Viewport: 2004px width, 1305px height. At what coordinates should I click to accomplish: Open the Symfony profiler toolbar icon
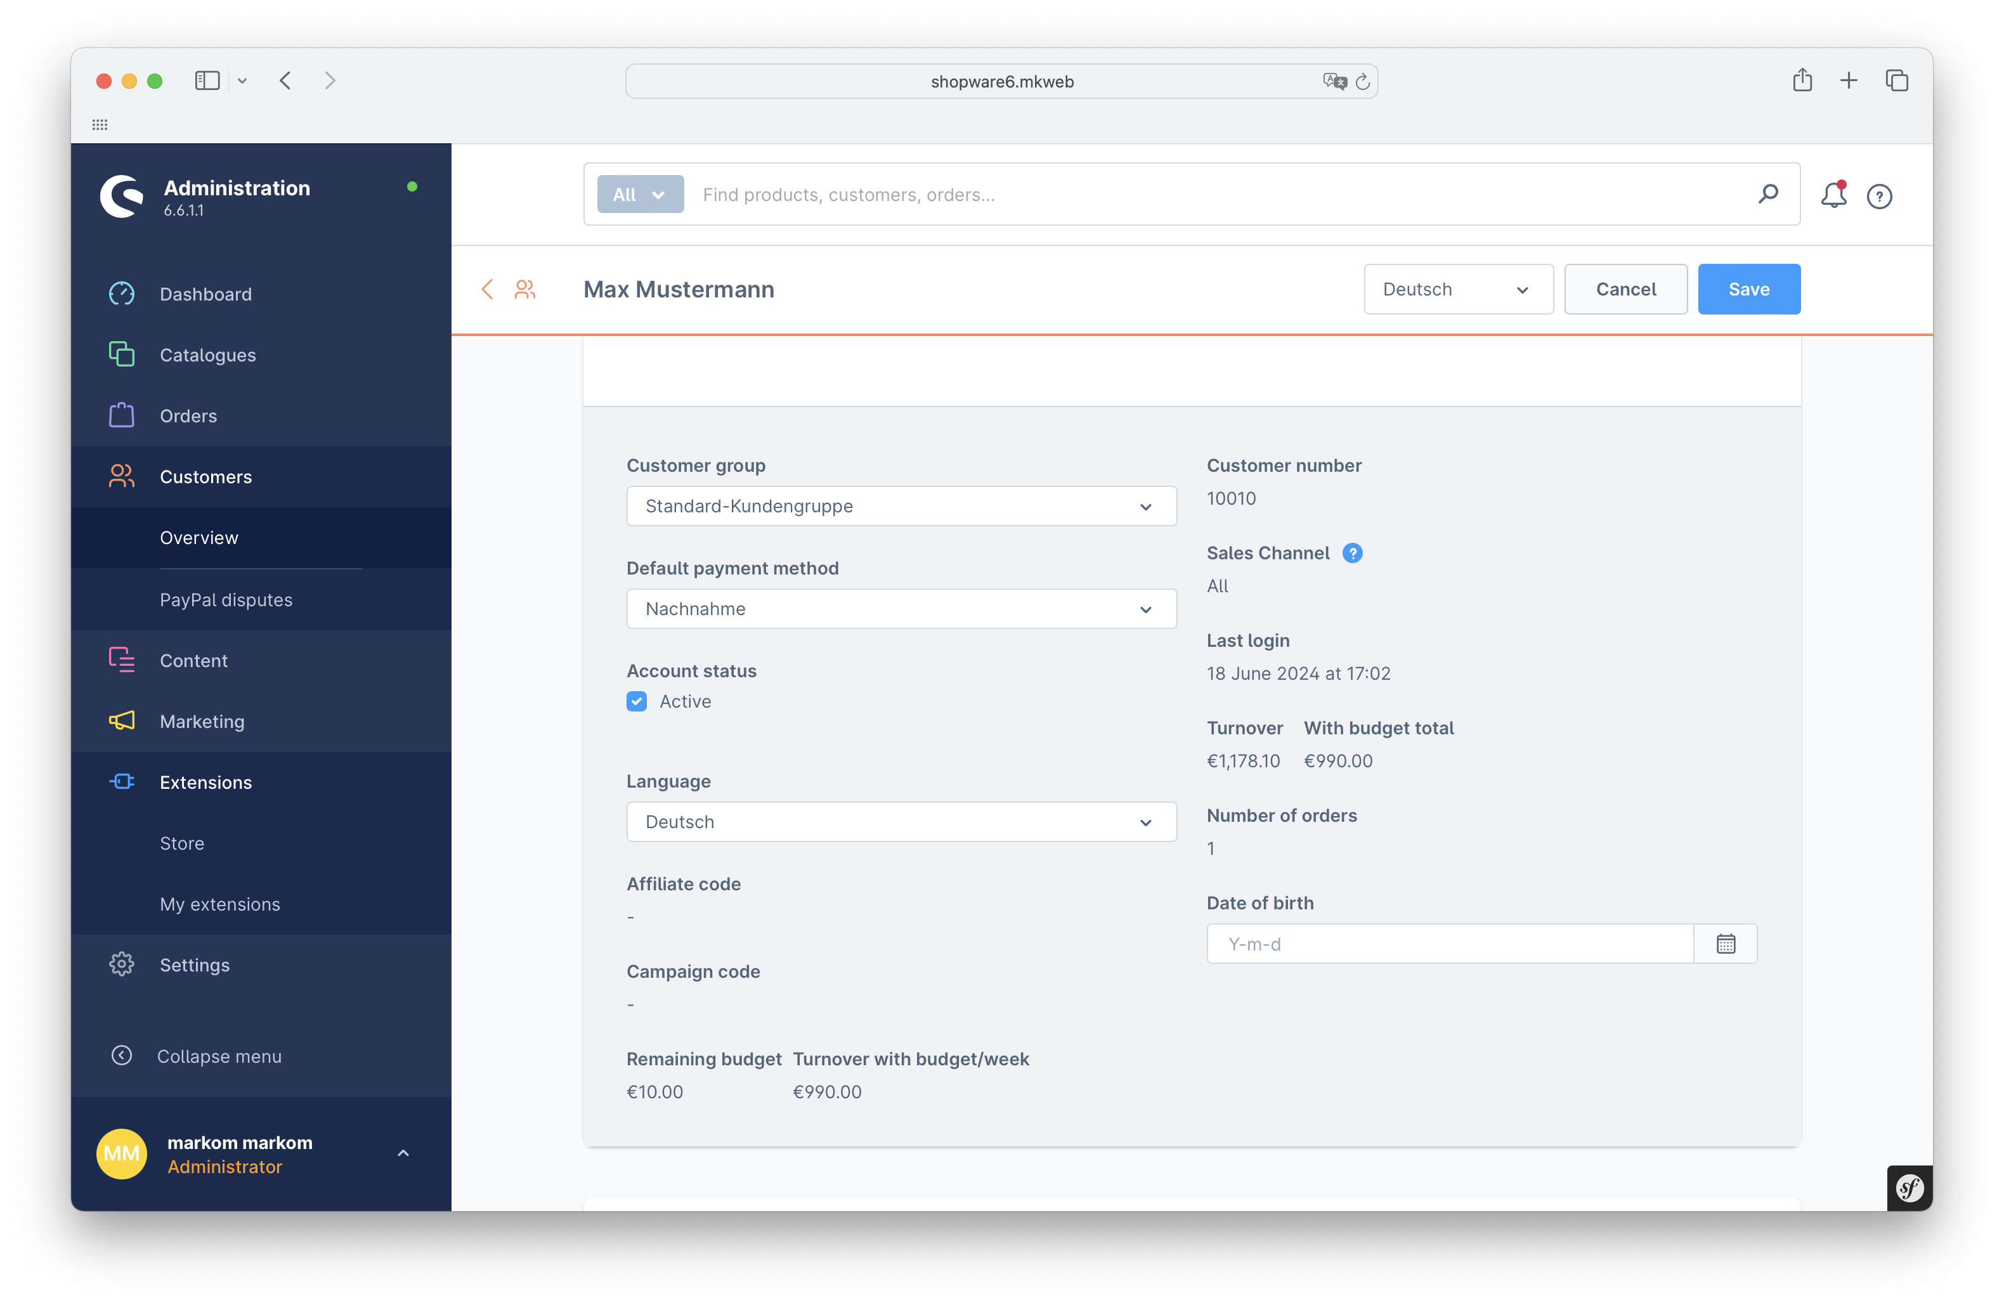(1909, 1188)
